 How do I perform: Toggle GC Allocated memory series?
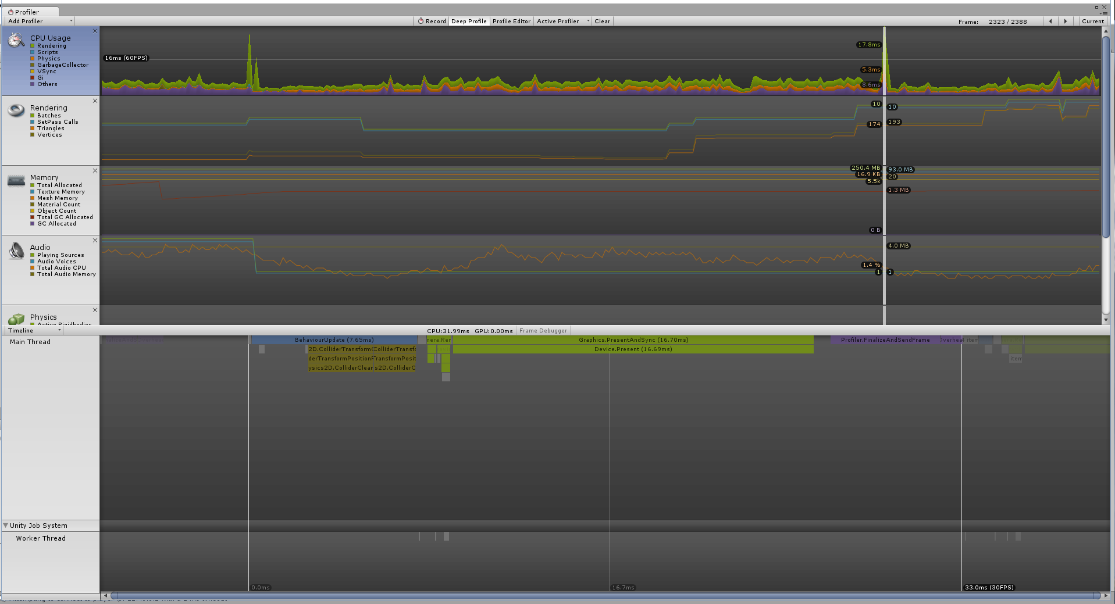pyautogui.click(x=54, y=224)
